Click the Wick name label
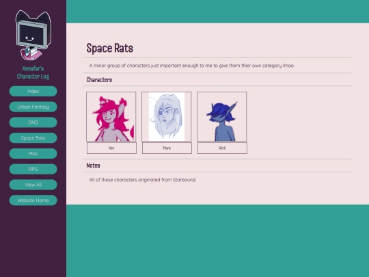 pyautogui.click(x=222, y=148)
